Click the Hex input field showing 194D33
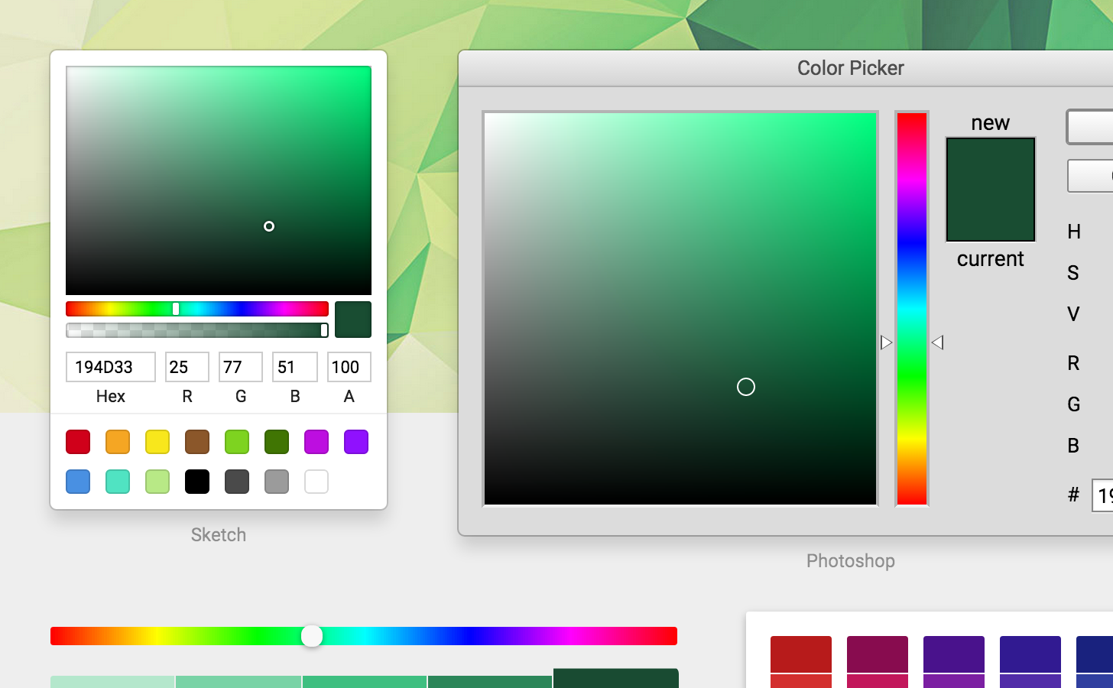 coord(111,367)
